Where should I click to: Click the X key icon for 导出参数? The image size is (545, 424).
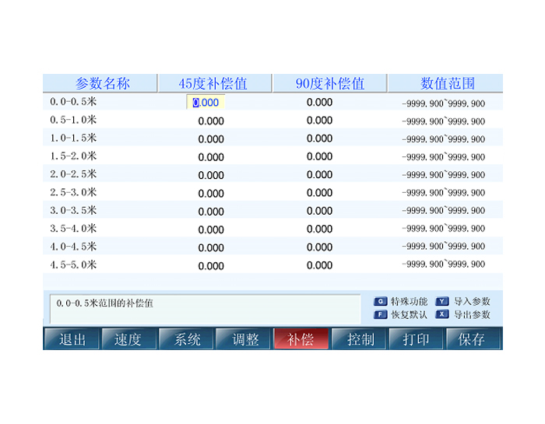click(442, 315)
